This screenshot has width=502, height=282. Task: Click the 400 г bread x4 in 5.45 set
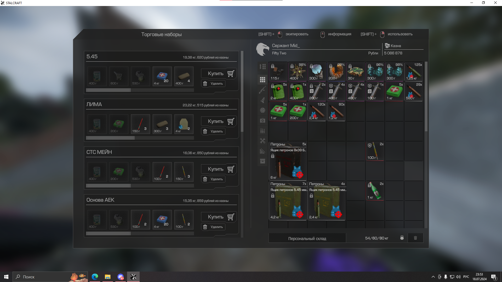pyautogui.click(x=184, y=76)
